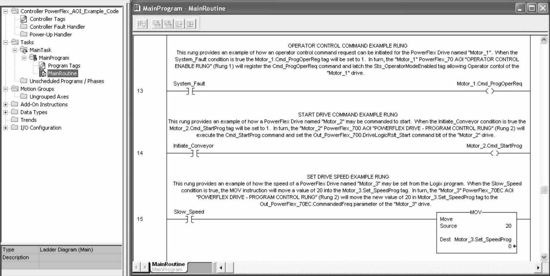Click the Motor_1.Cmd_ProgOperReq output coil
Image resolution: width=550 pixels, height=276 pixels.
tap(490, 91)
